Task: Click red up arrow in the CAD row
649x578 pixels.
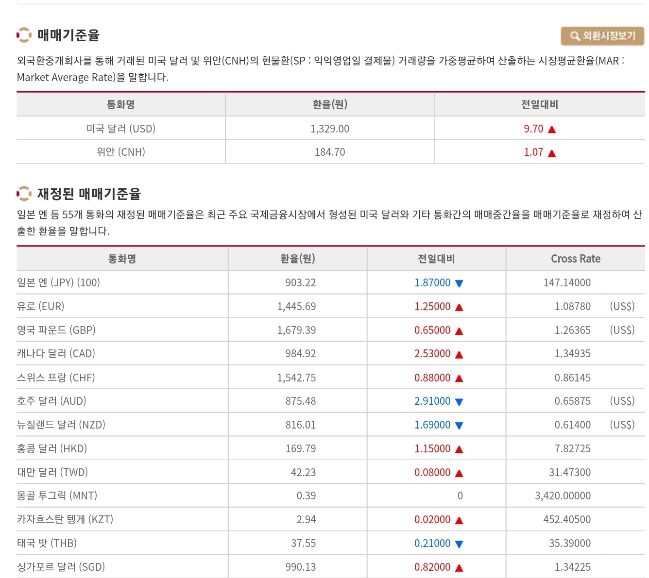Action: click(459, 355)
